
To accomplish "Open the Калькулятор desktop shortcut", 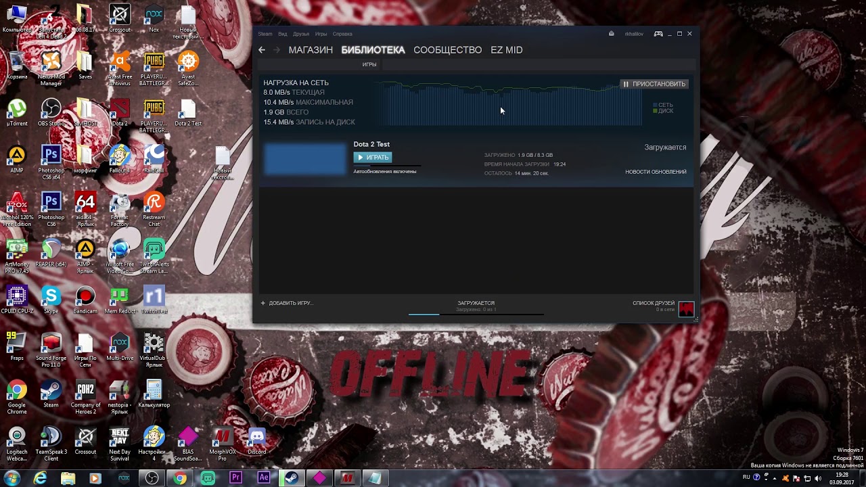I will point(154,392).
